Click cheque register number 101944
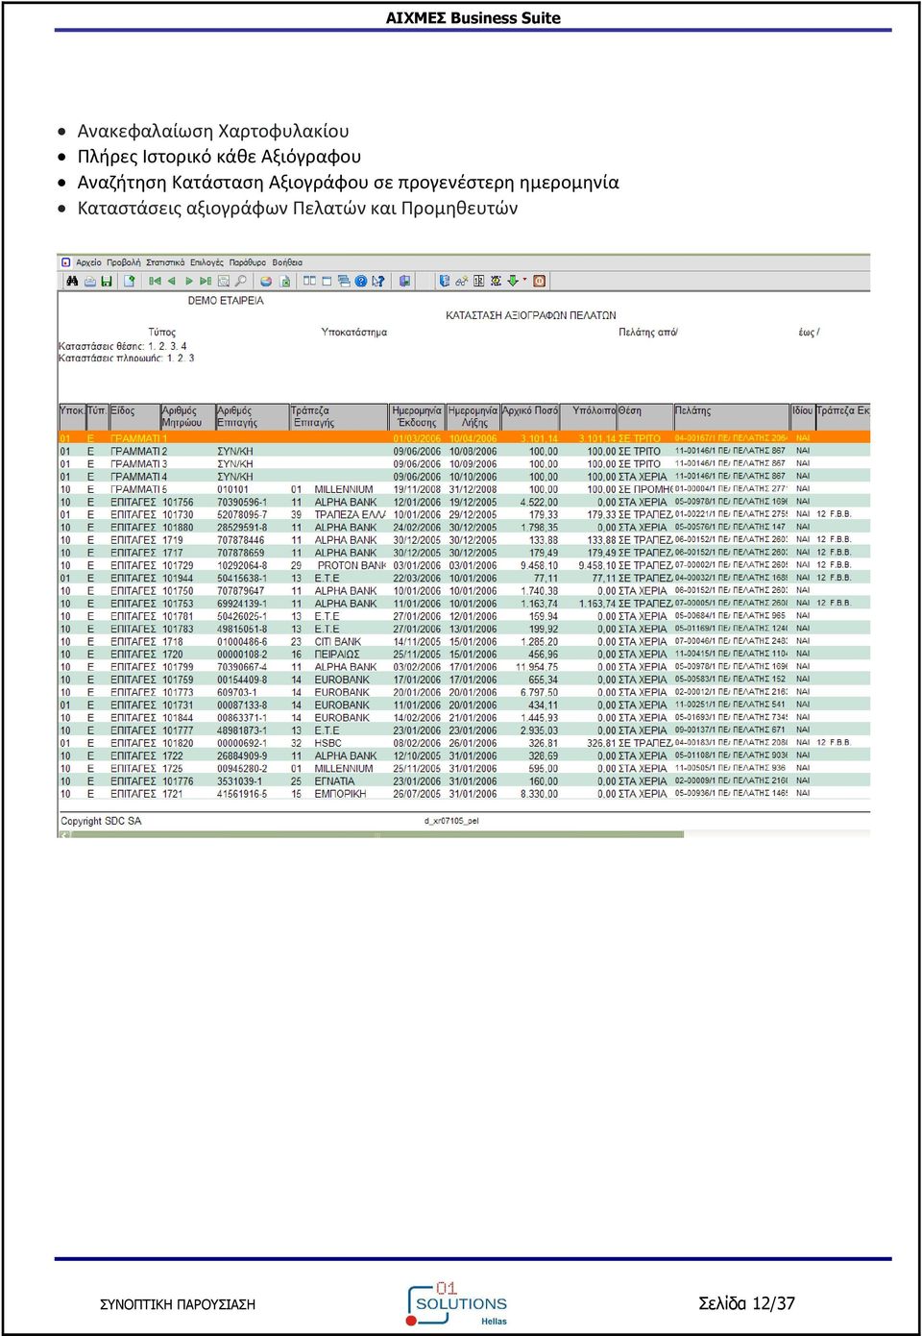 [178, 578]
